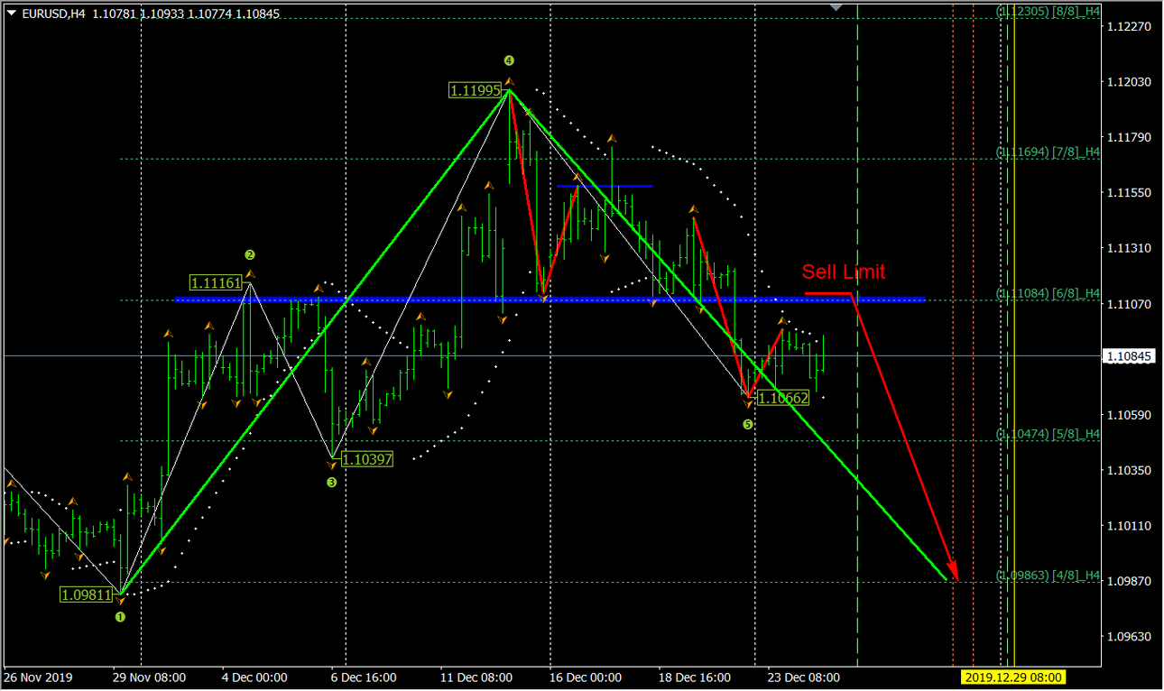
Task: Click the 11 Dec 08:00 time axis label
Action: click(476, 677)
